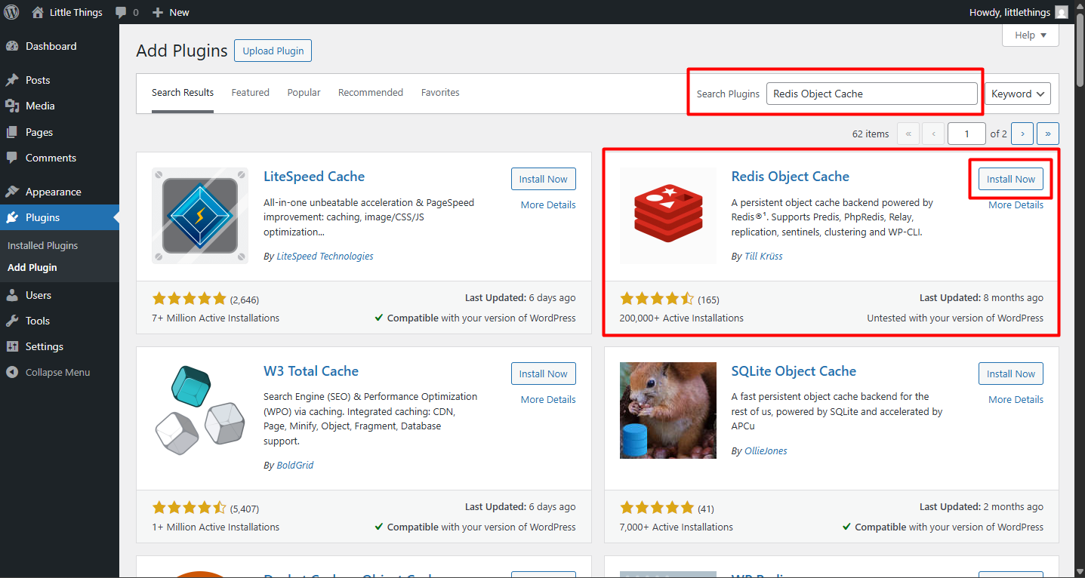The height and width of the screenshot is (578, 1085).
Task: Open the Tools menu in sidebar
Action: (38, 321)
